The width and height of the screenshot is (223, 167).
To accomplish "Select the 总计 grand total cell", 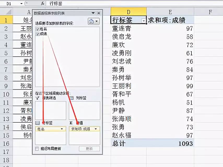I will click(x=128, y=143).
